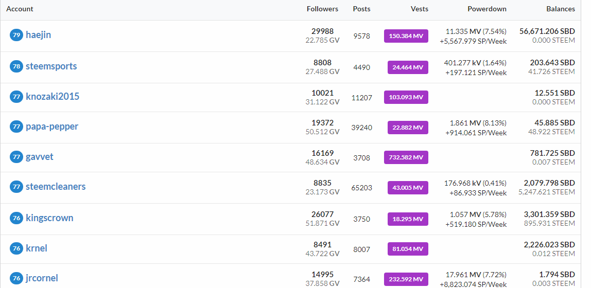
Task: Sort table by Followers column header
Action: tap(322, 9)
